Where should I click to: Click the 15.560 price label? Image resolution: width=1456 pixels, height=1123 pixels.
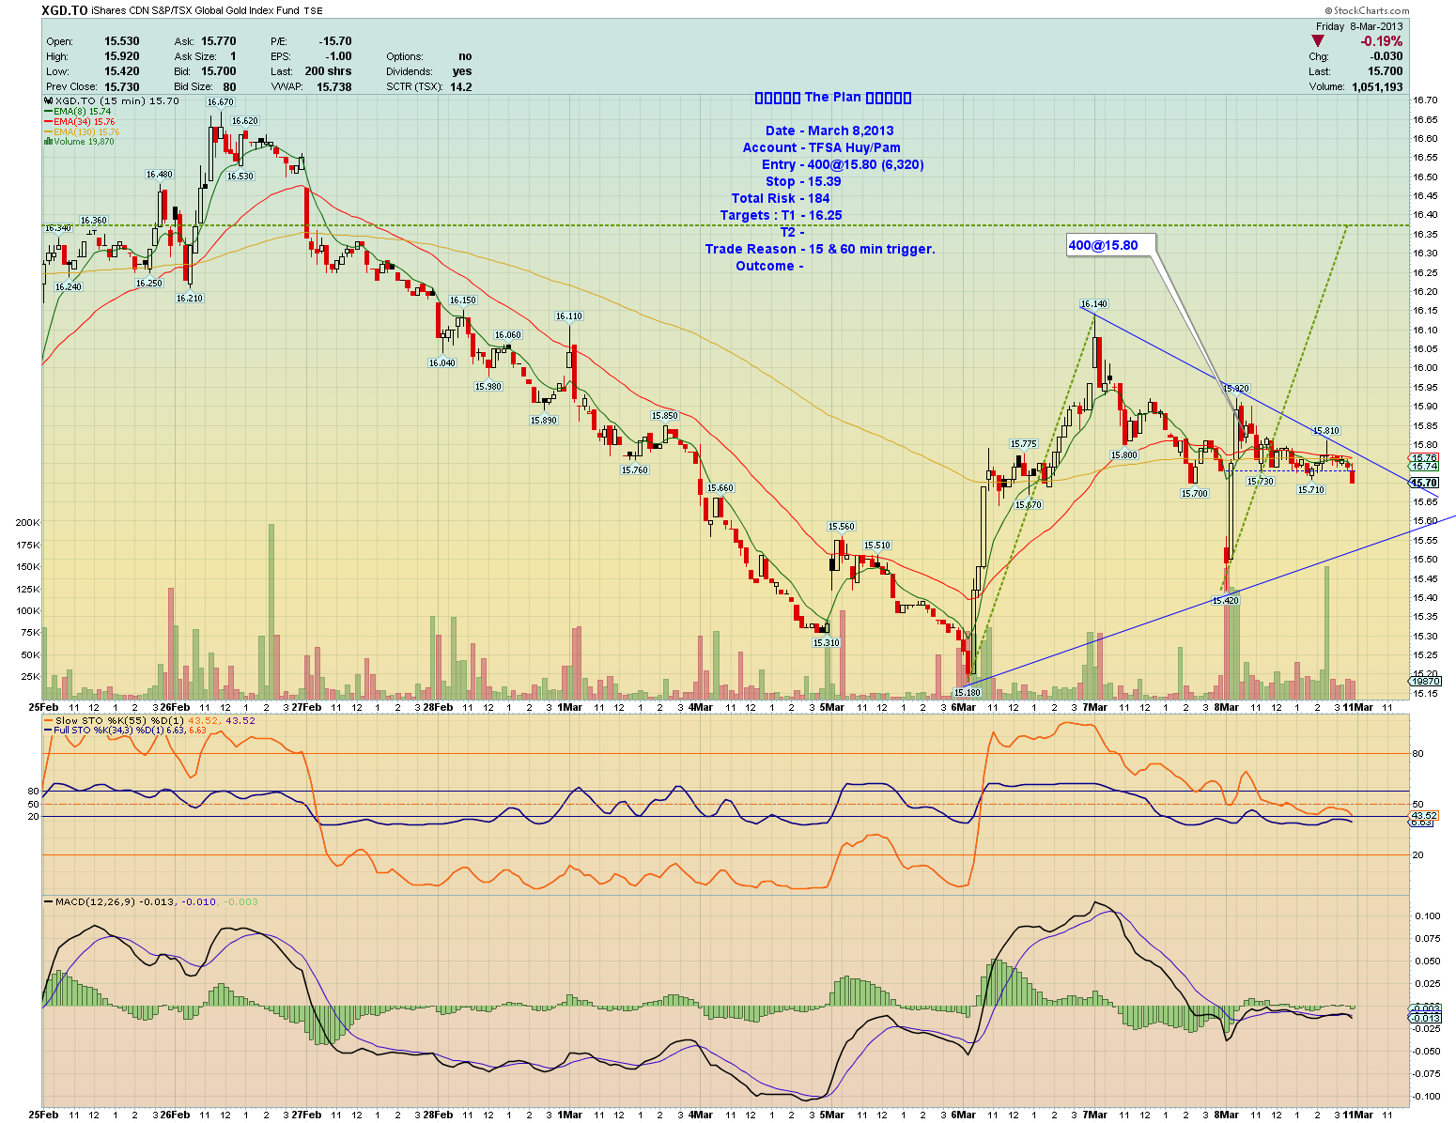click(x=842, y=526)
